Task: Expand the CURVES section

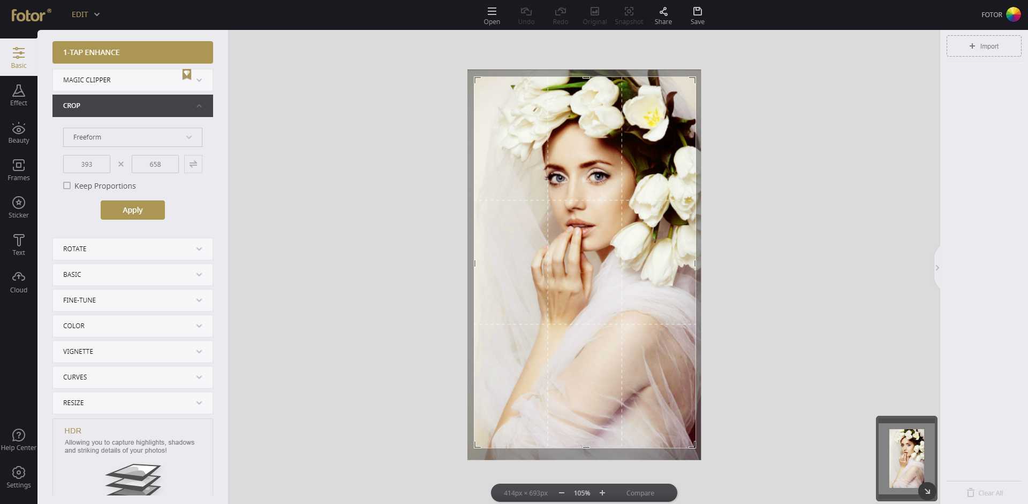Action: click(132, 377)
